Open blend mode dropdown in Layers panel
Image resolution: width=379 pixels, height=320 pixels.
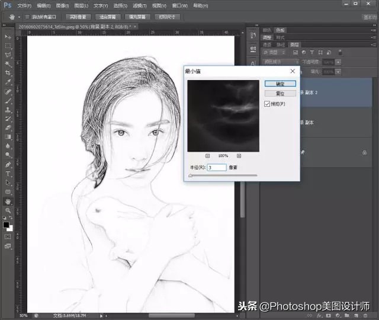click(x=280, y=62)
